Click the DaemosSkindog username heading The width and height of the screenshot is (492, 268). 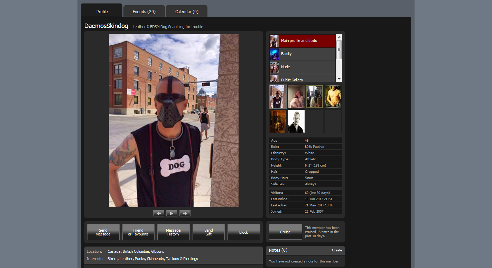pyautogui.click(x=106, y=26)
